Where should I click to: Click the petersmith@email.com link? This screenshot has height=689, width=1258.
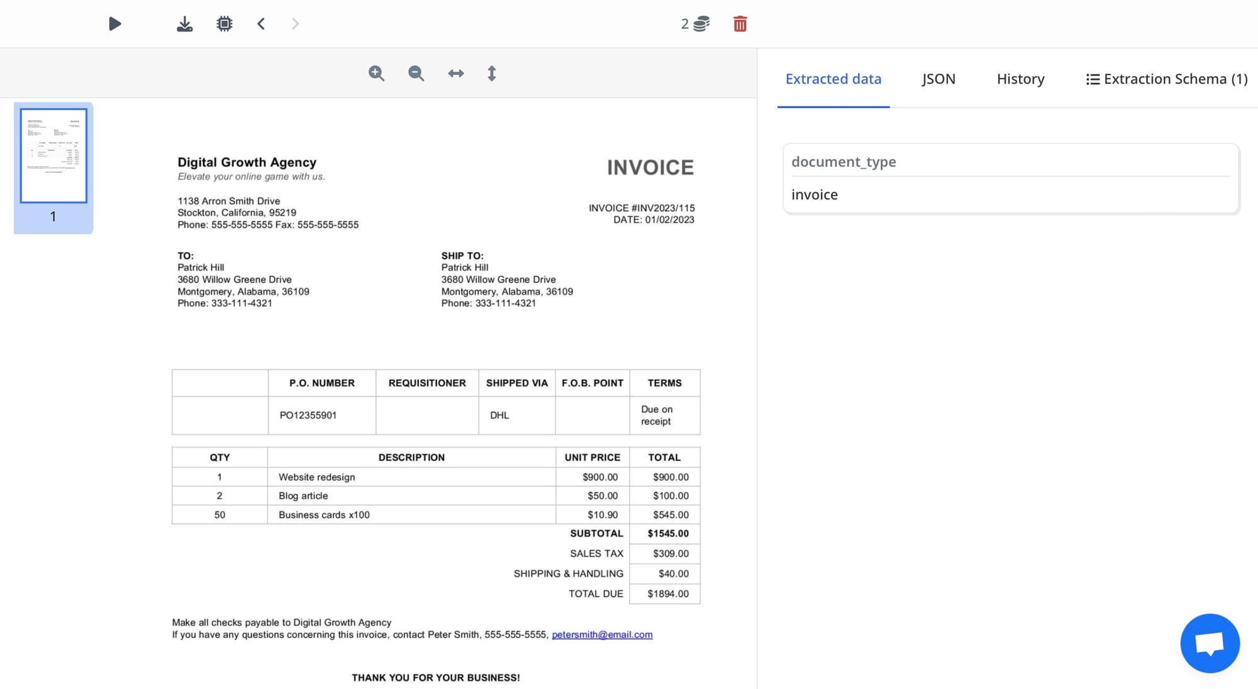[602, 634]
